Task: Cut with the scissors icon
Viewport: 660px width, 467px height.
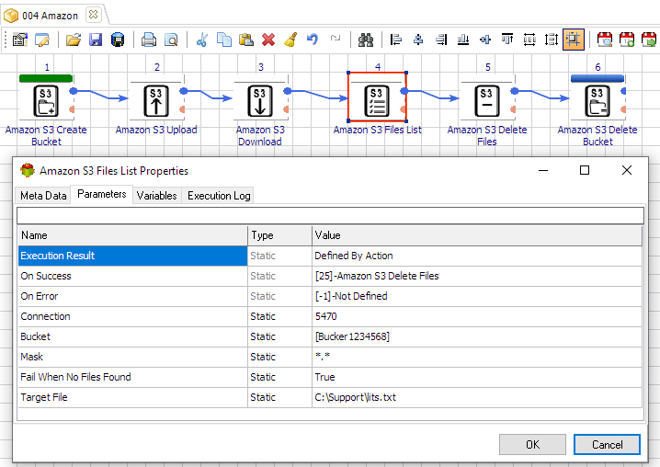Action: tap(202, 40)
